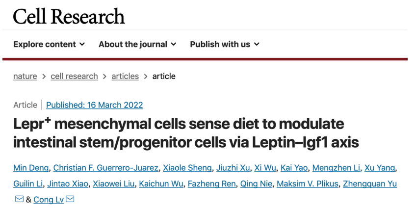
Task: Open author Cong Lv's info
Action: [x=49, y=200]
